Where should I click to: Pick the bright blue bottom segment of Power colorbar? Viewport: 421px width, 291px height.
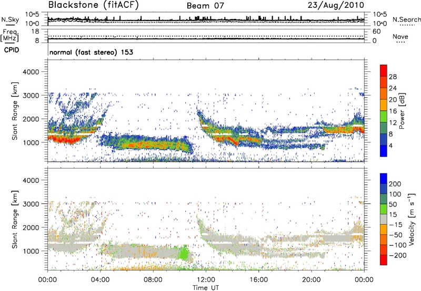tap(384, 151)
